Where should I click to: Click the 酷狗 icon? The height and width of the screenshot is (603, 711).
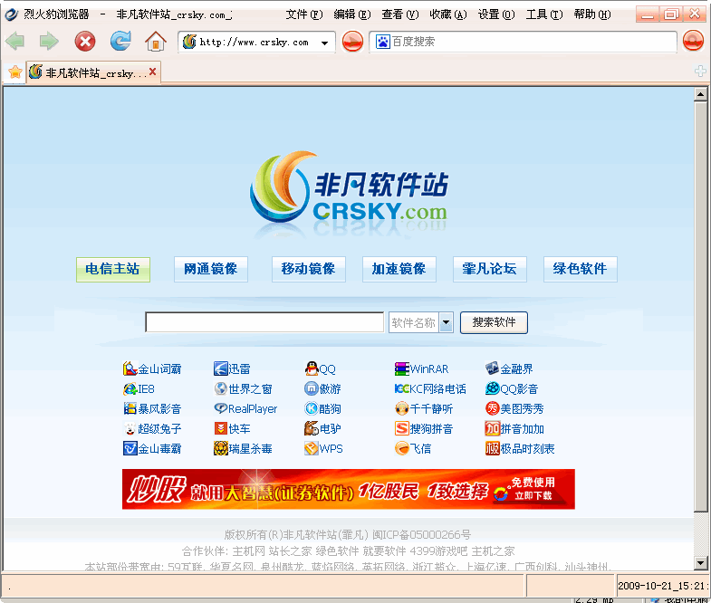(311, 408)
